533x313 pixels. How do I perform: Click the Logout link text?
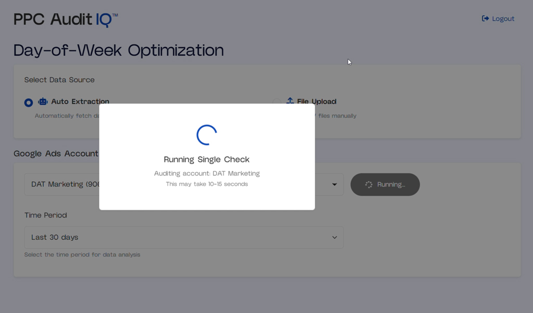(503, 19)
